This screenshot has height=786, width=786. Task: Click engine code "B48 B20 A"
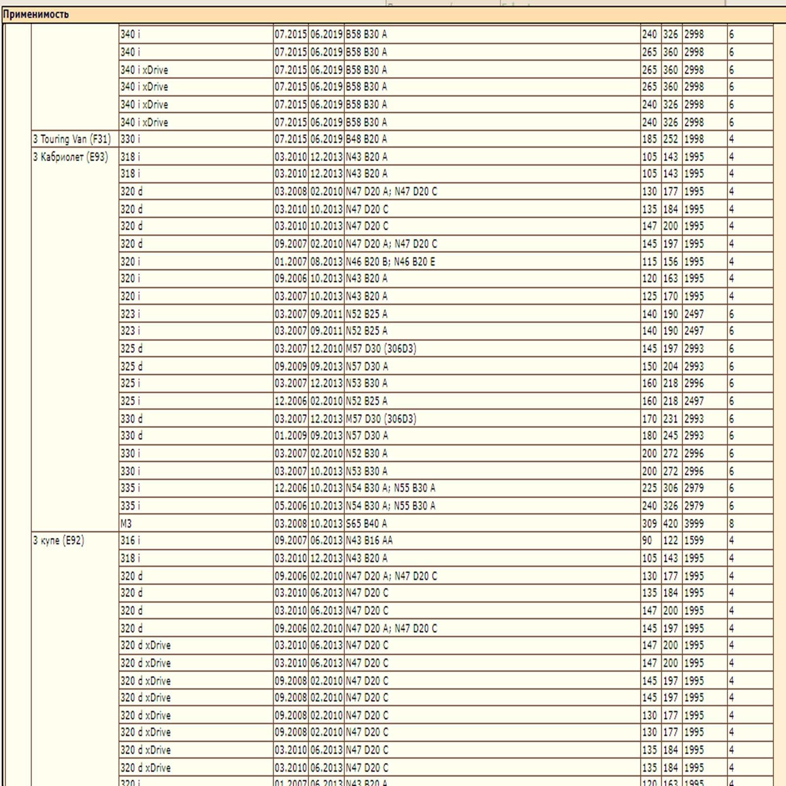tap(366, 139)
